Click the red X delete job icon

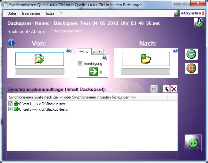click(174, 89)
